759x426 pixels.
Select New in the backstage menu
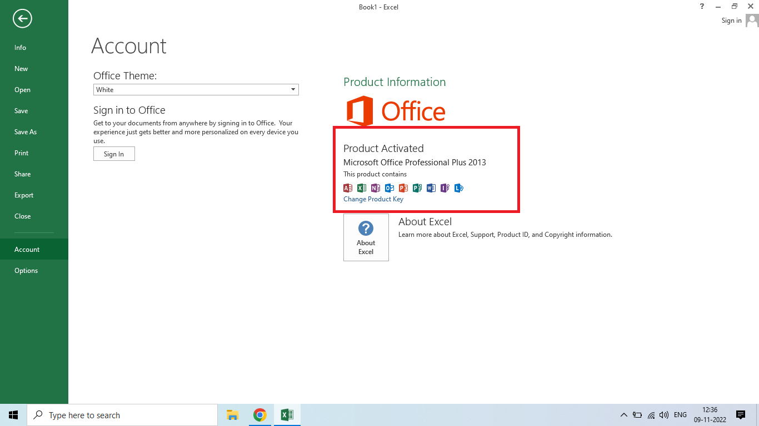pyautogui.click(x=34, y=69)
